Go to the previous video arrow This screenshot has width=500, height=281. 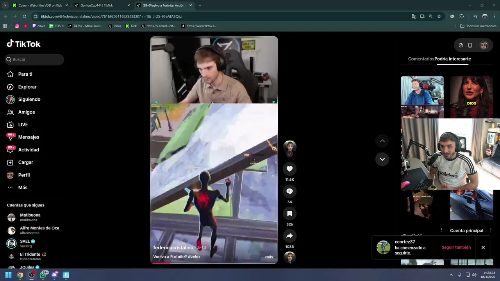[382, 141]
